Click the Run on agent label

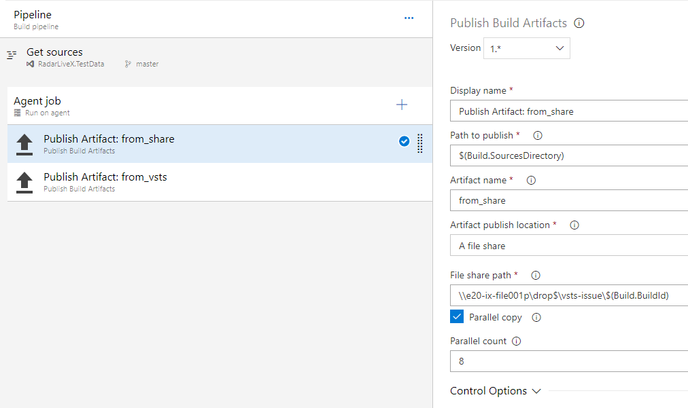coord(48,113)
